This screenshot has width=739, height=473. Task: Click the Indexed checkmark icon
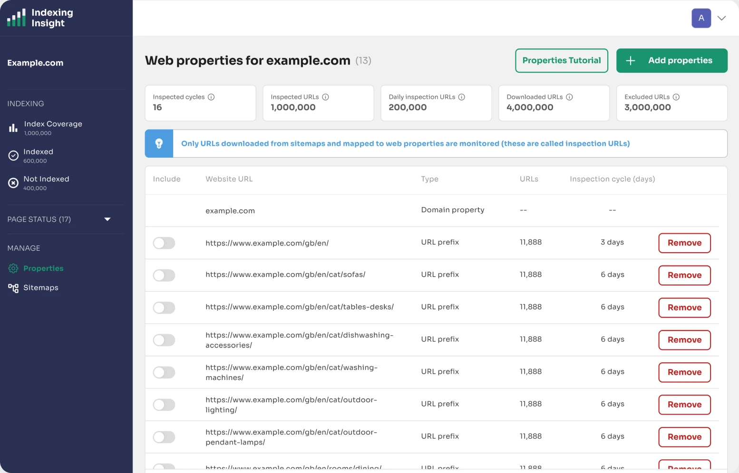pos(13,155)
